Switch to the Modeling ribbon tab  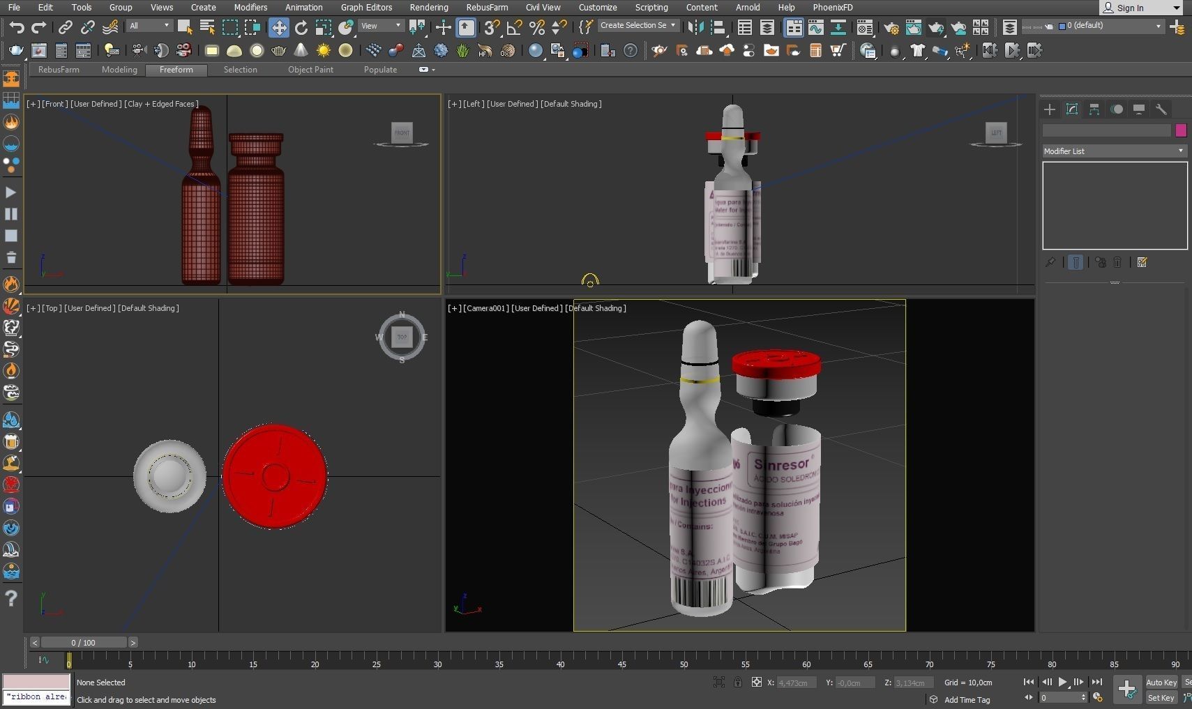click(x=119, y=70)
